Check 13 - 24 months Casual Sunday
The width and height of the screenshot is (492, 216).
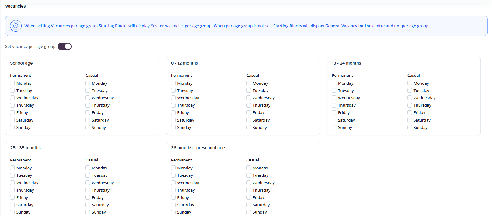tap(410, 127)
